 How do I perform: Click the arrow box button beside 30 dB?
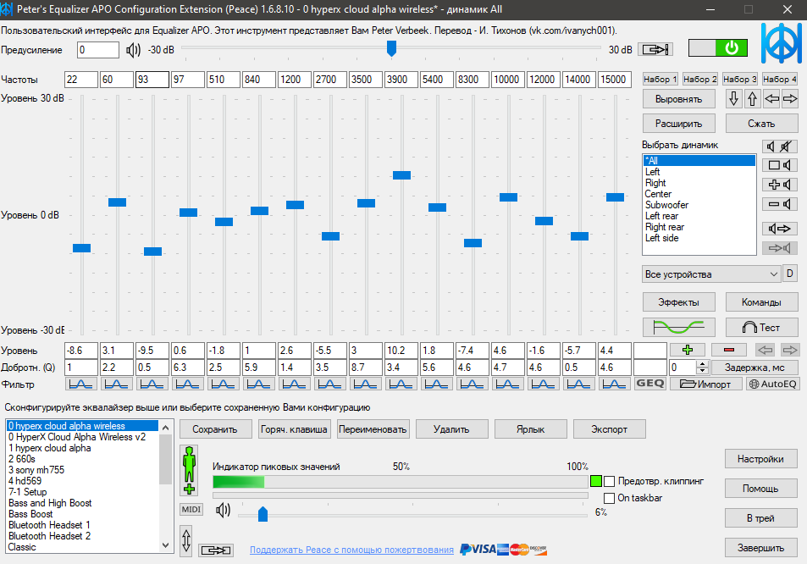(x=655, y=49)
